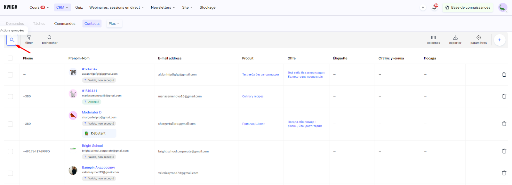The width and height of the screenshot is (512, 185).
Task: Open the Culinary recipes product link
Action: coord(252,96)
